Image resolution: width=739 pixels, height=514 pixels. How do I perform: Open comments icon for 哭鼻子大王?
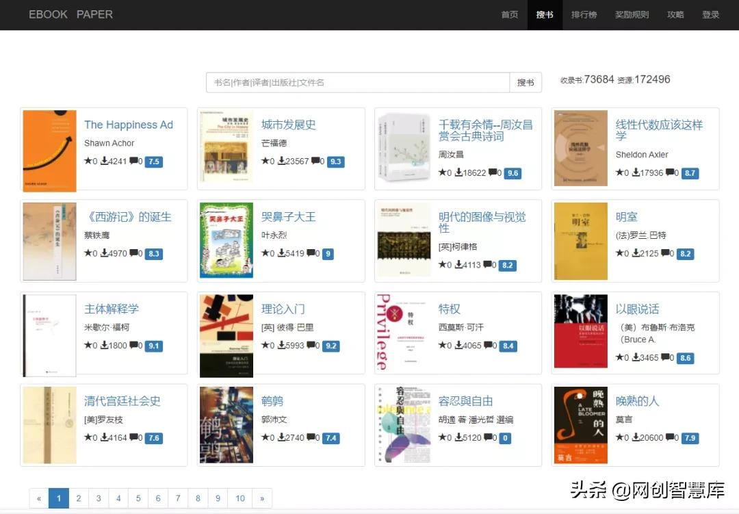(311, 253)
